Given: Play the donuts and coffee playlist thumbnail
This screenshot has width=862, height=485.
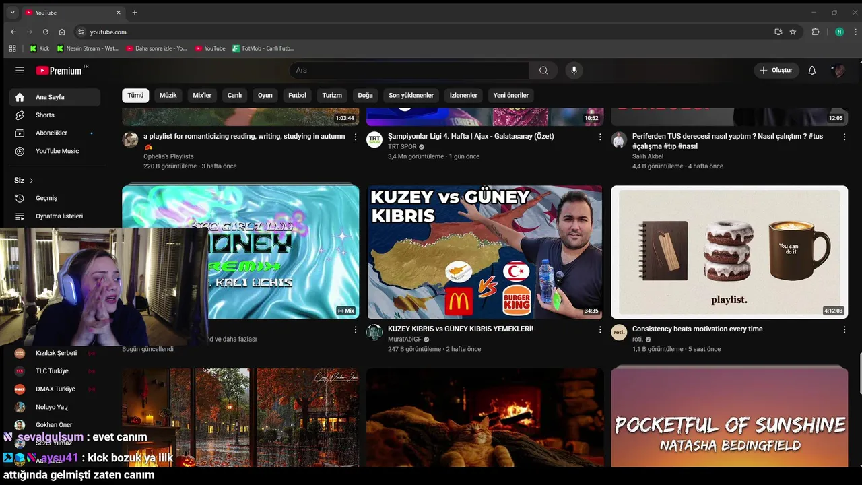Looking at the screenshot, I should (729, 252).
